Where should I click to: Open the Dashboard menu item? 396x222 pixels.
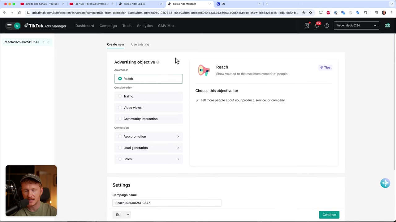click(x=85, y=26)
